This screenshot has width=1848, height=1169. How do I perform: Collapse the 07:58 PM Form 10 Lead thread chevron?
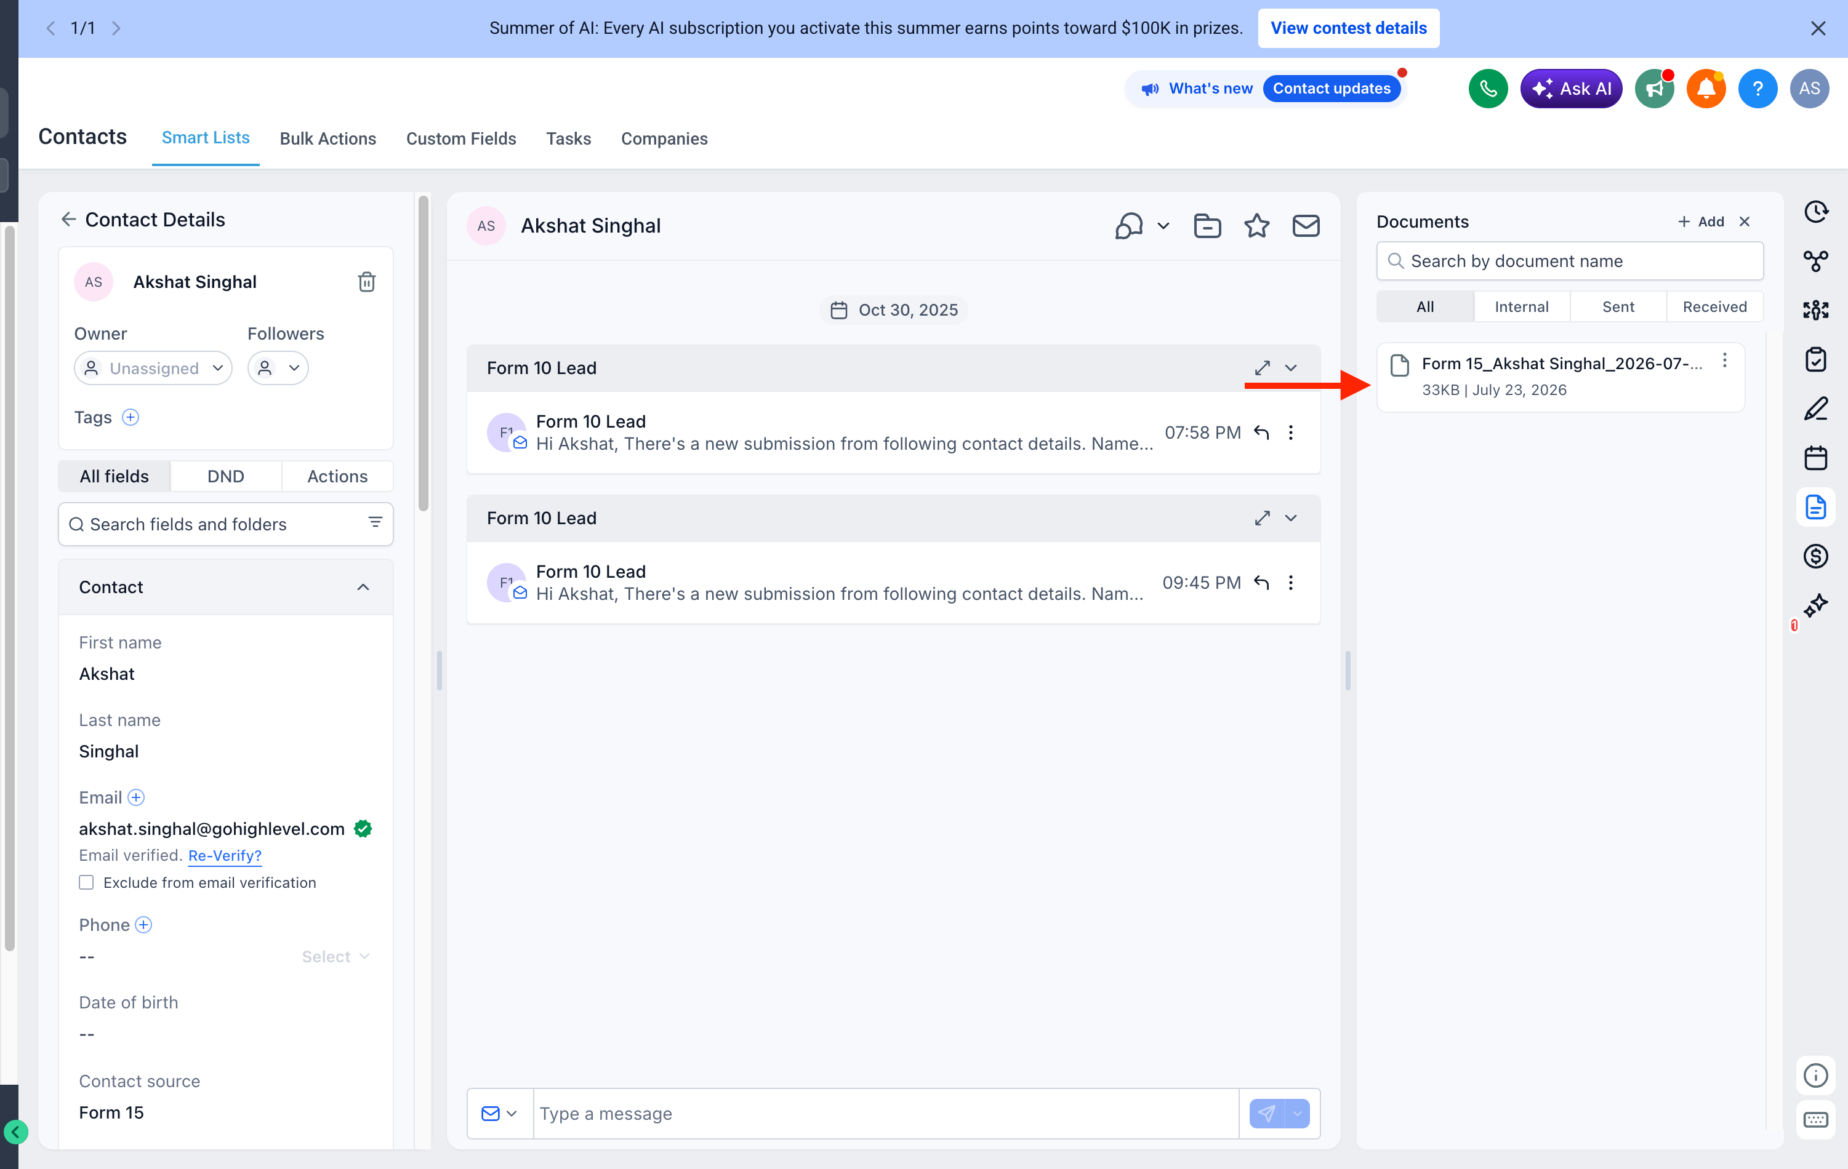coord(1291,367)
